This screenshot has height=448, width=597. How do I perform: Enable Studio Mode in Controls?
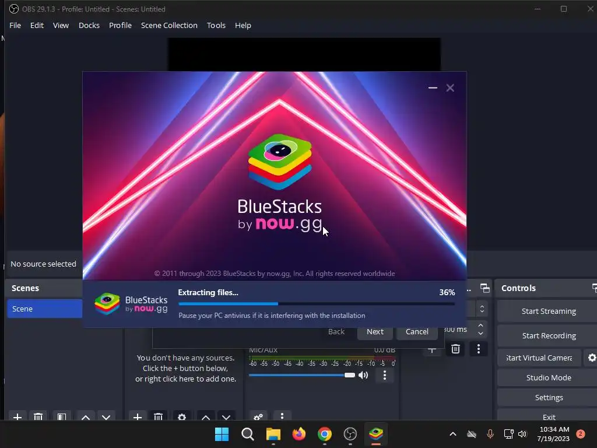(x=548, y=377)
